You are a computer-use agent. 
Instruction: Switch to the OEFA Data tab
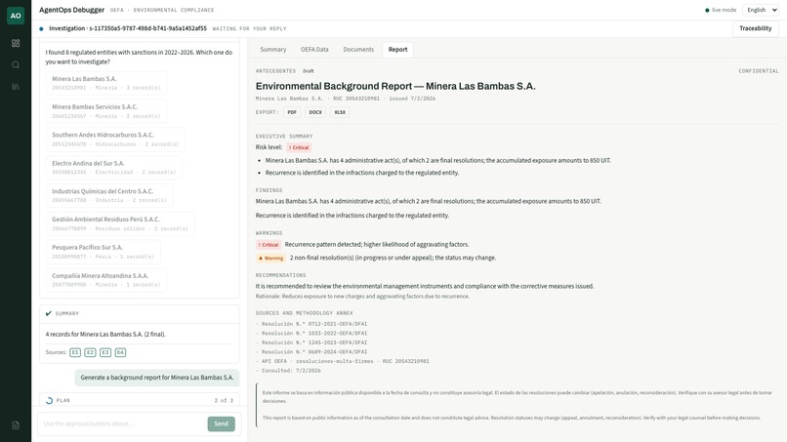point(314,49)
